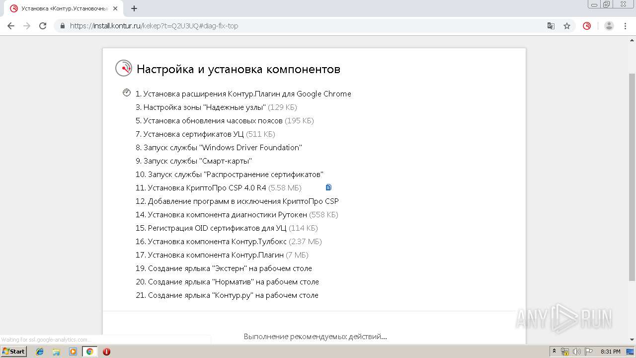
Task: Click step 11 Установка КриптоПро CSP 4.0 R4
Action: [x=219, y=187]
